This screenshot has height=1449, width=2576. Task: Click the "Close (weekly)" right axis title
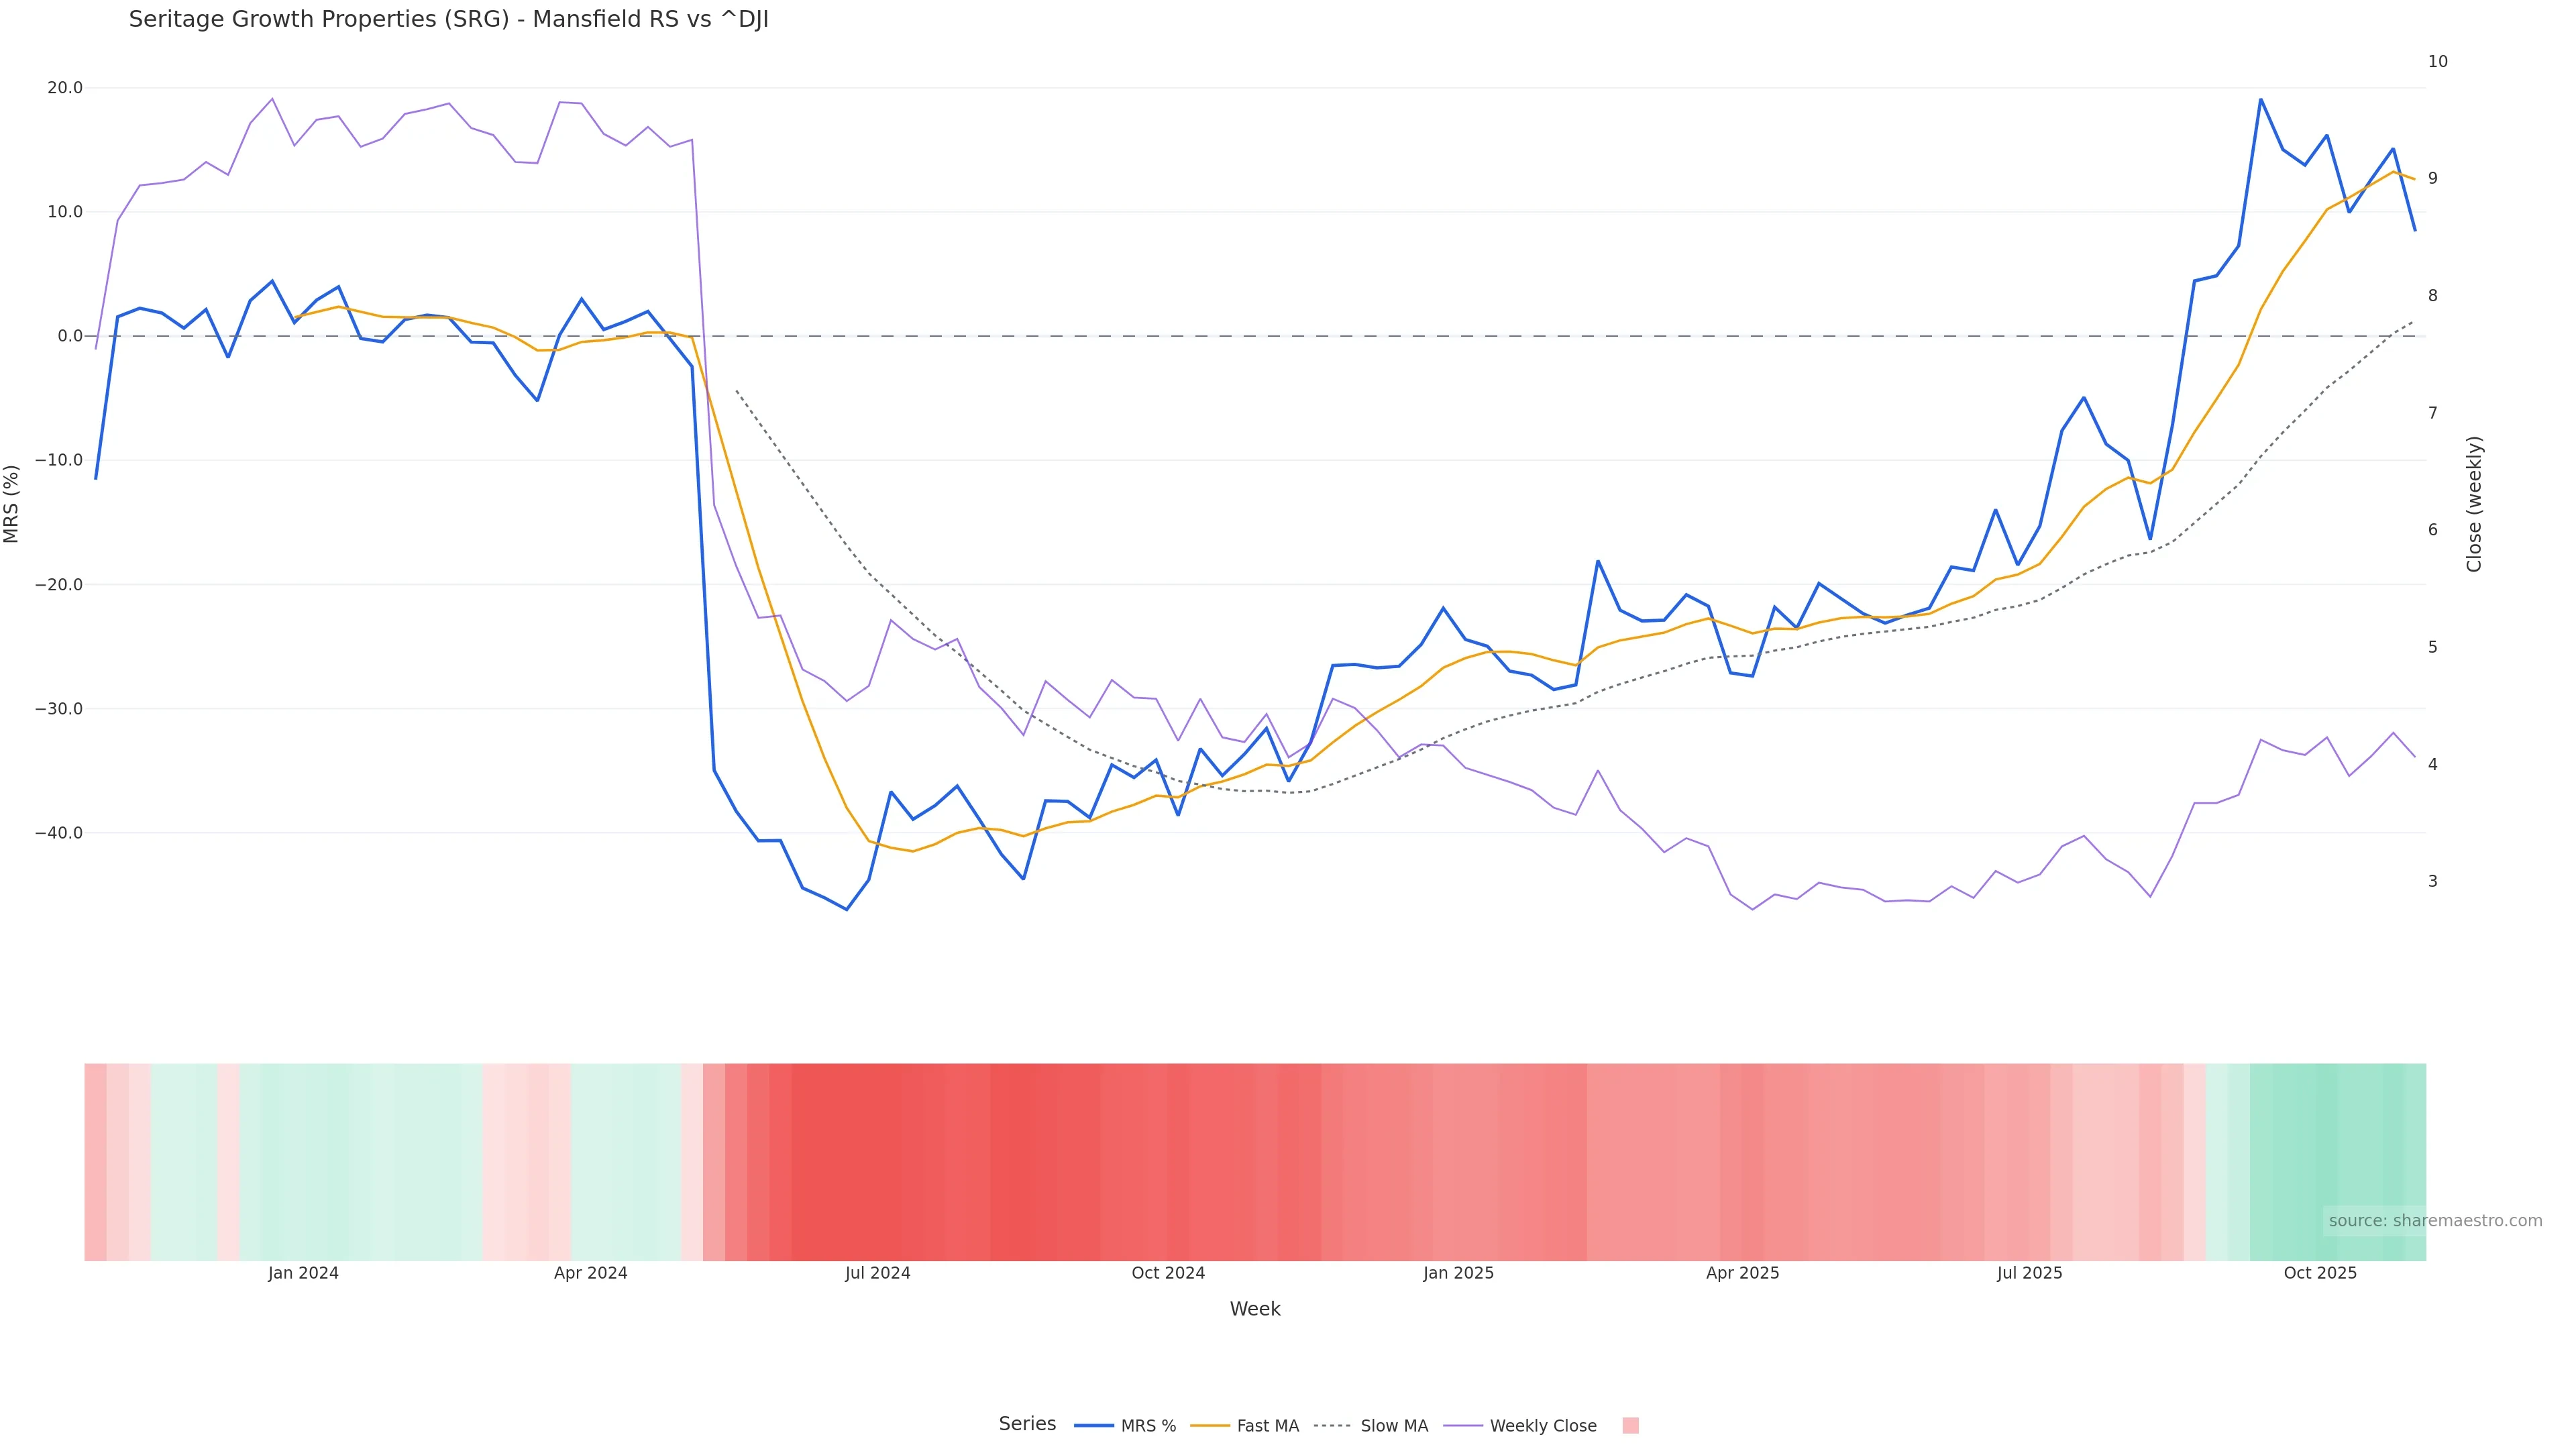coord(2474,504)
